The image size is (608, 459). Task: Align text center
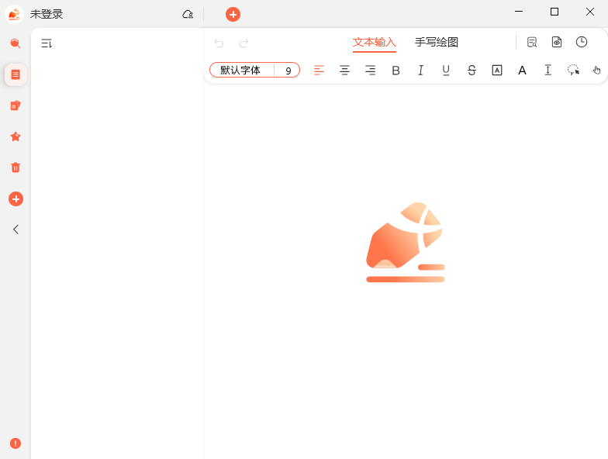pyautogui.click(x=344, y=70)
